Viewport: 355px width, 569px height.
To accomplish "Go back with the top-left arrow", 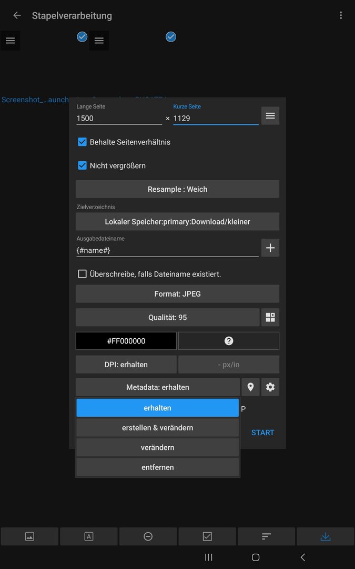I will [x=17, y=15].
